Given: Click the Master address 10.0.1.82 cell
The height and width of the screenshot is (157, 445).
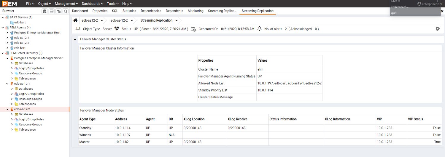Looking at the screenshot, I should (x=129, y=142).
